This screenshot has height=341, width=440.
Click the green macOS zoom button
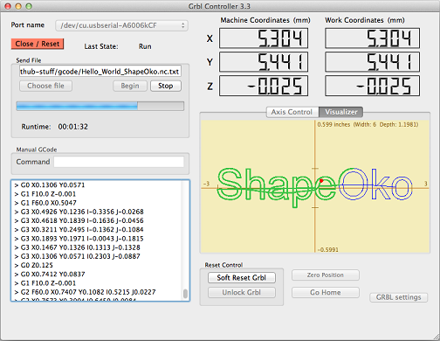click(x=29, y=6)
